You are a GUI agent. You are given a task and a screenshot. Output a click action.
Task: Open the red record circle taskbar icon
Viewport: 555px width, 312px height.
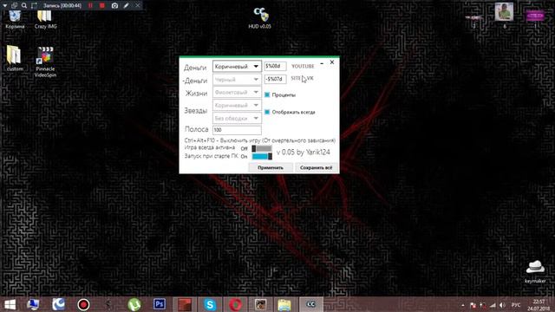83,304
